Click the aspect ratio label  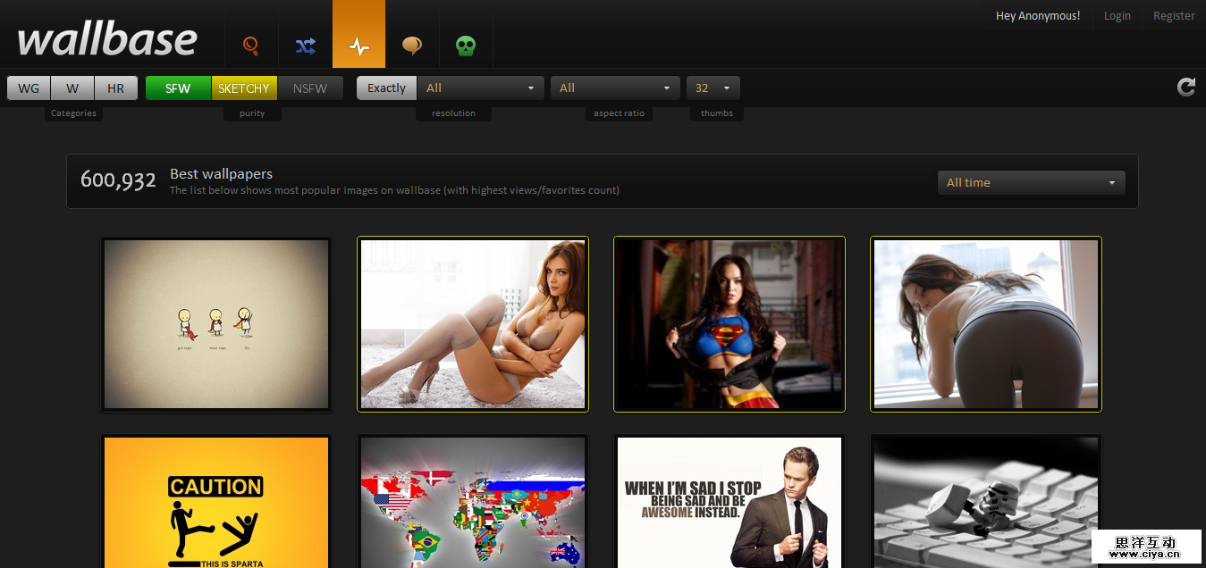(x=619, y=113)
